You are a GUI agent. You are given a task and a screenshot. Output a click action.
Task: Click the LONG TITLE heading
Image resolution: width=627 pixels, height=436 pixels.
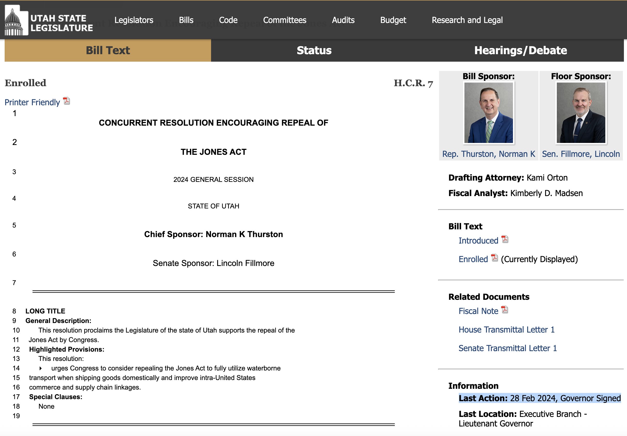(45, 311)
